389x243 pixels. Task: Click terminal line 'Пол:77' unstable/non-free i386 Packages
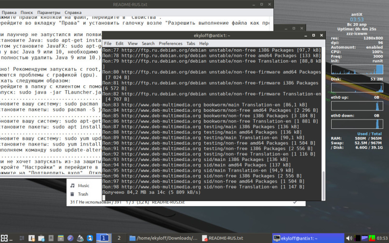pyautogui.click(x=212, y=50)
